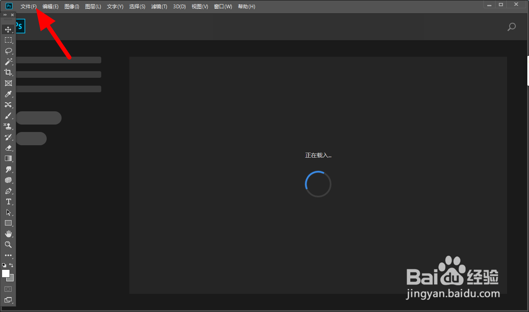Select the Clone Stamp tool
Screen dimensions: 529x312
(8, 126)
